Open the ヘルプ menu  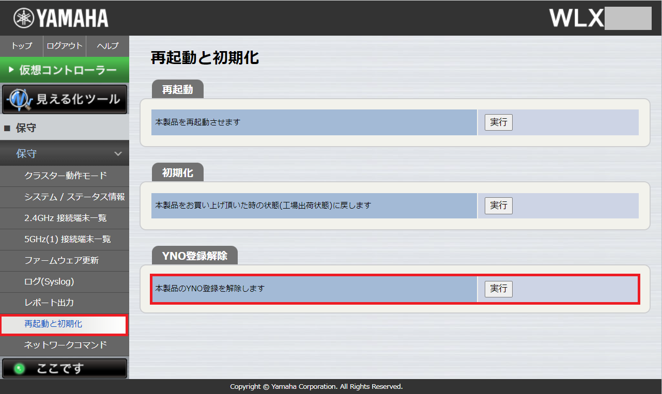pos(107,46)
